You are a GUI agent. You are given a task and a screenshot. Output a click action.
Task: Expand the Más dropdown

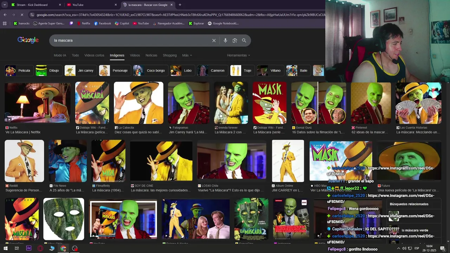[x=187, y=55]
